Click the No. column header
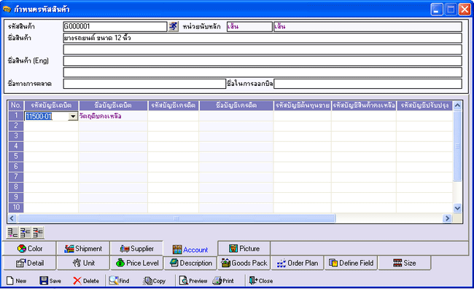Screen dimensions: 474x289 click(16, 106)
